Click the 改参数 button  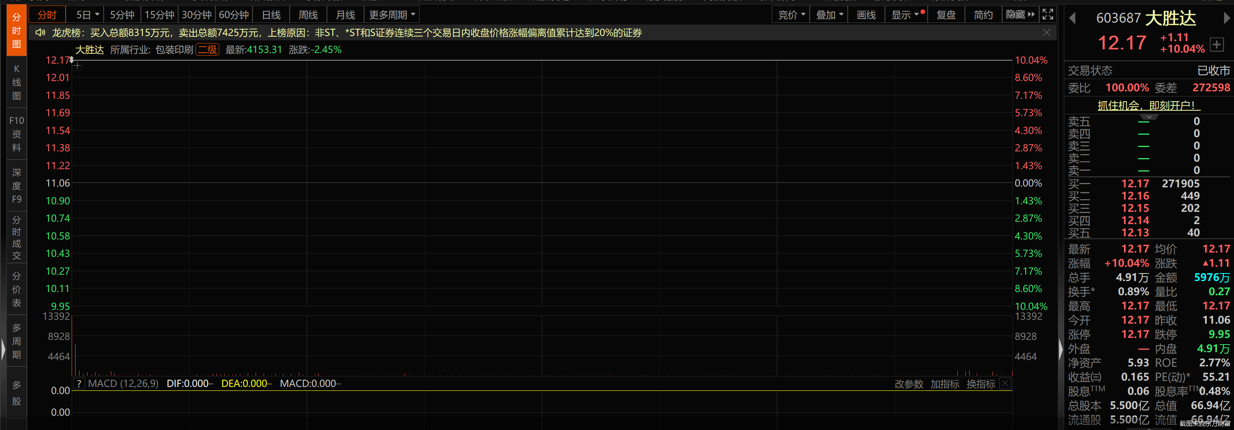click(x=909, y=384)
